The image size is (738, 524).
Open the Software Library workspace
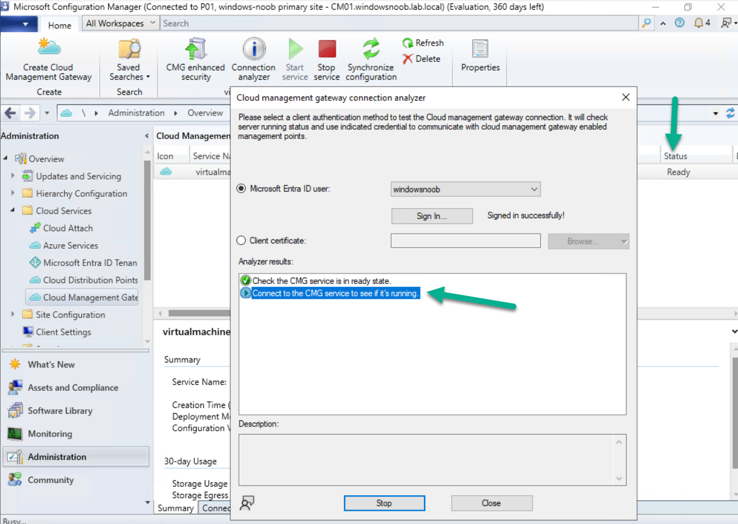point(75,411)
